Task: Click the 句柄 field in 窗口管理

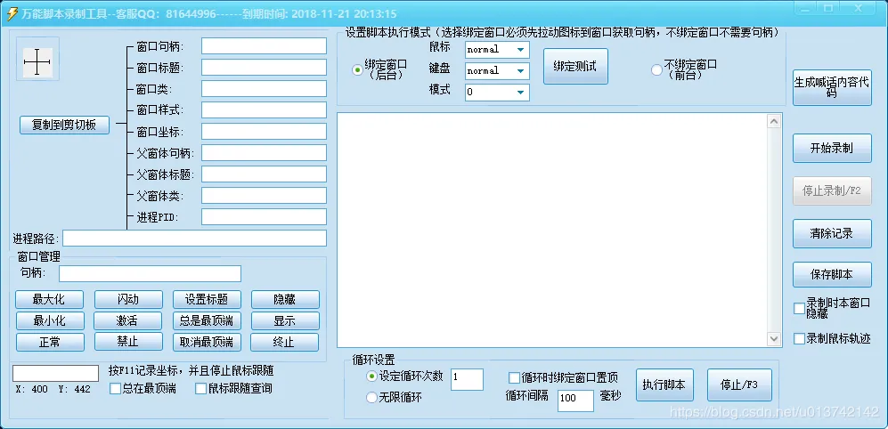Action: pyautogui.click(x=150, y=273)
